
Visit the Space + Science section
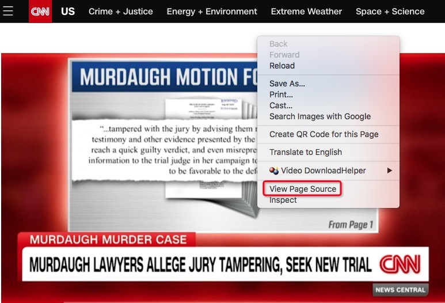[x=390, y=12]
